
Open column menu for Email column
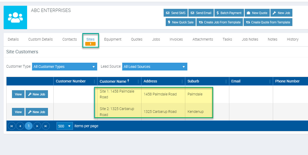click(270, 81)
